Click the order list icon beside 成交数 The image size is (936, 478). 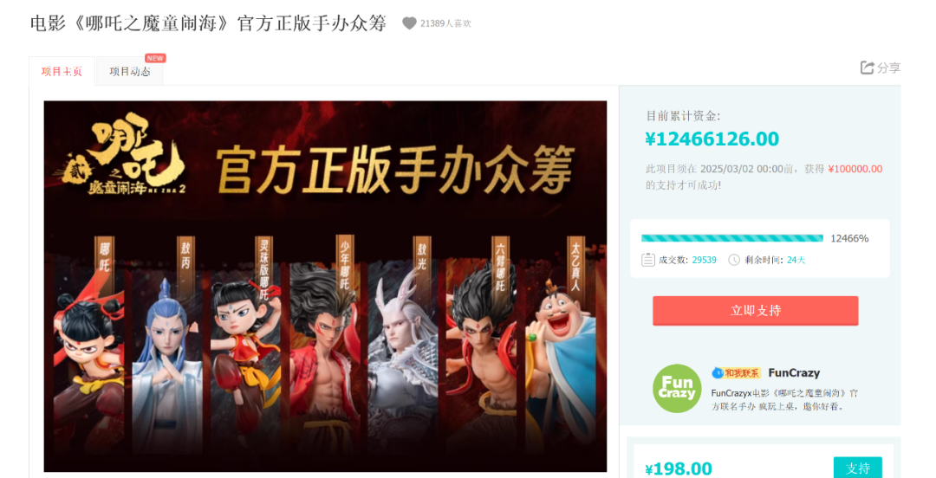647,260
